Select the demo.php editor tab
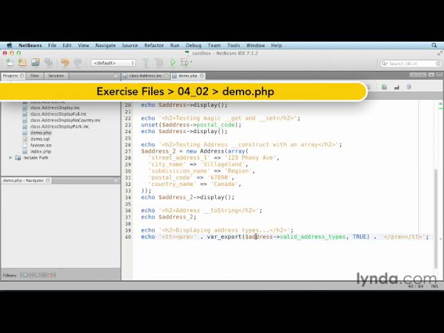 tap(188, 76)
